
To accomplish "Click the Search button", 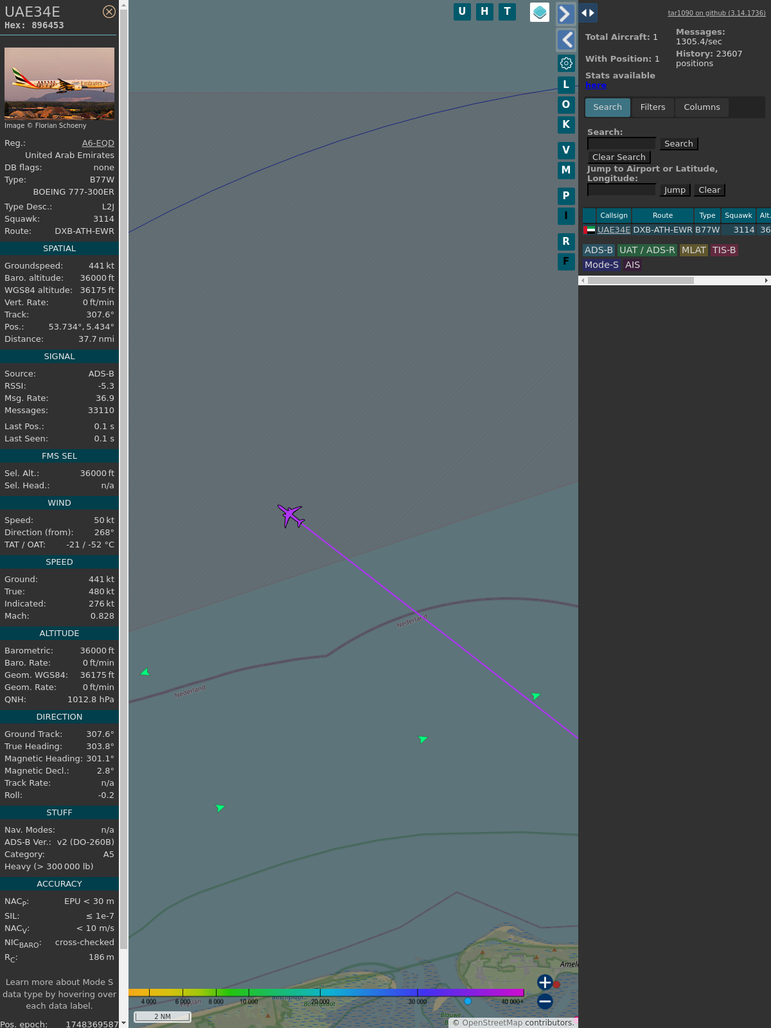I will pyautogui.click(x=678, y=144).
